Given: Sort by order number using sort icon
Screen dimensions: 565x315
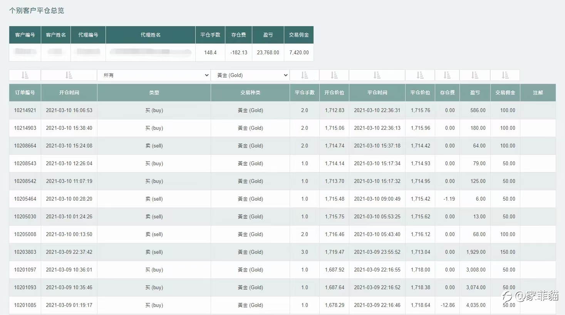Looking at the screenshot, I should click(x=25, y=75).
